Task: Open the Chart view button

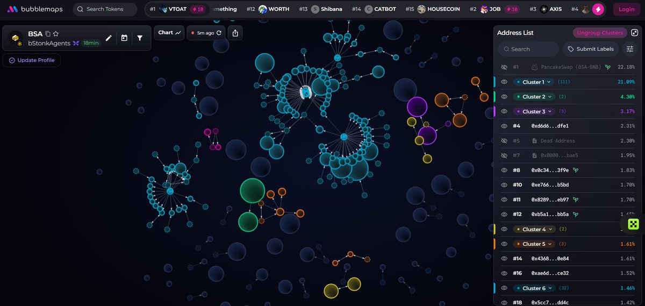Action: pos(169,32)
